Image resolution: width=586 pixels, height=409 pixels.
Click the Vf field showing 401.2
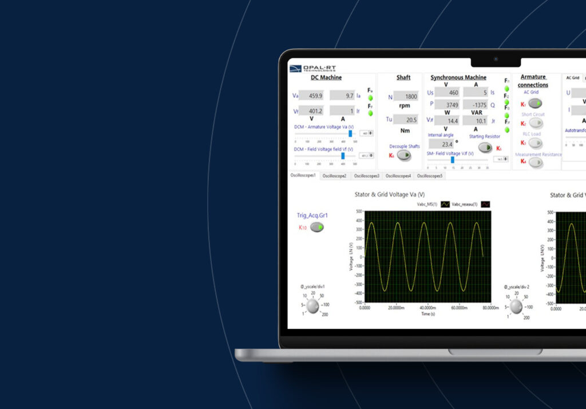tap(311, 111)
